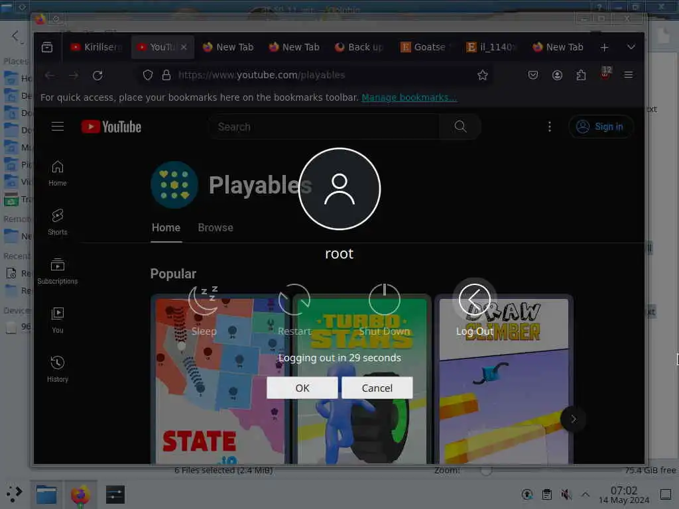Viewport: 679px width, 509px height.
Task: Bookmark this page with star icon
Action: pos(483,76)
